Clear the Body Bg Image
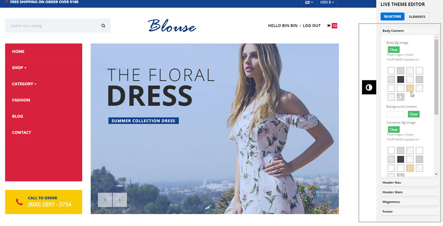 point(393,49)
